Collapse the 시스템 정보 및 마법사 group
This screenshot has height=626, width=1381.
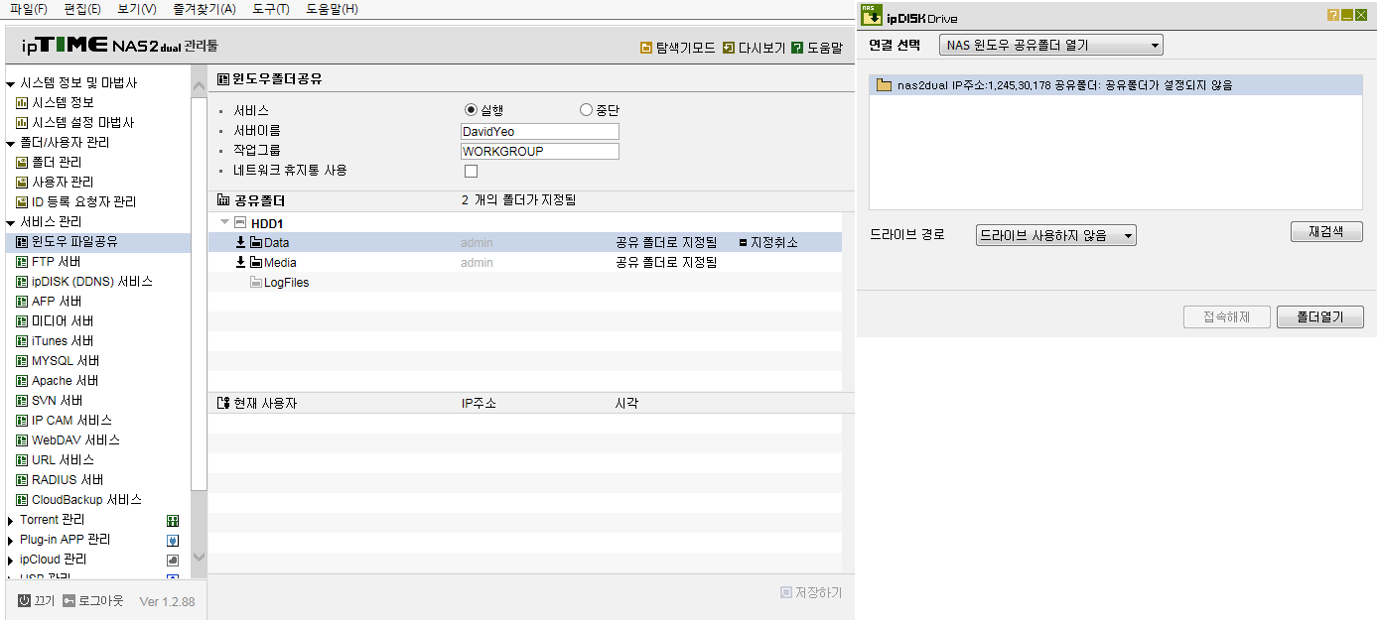tap(11, 83)
